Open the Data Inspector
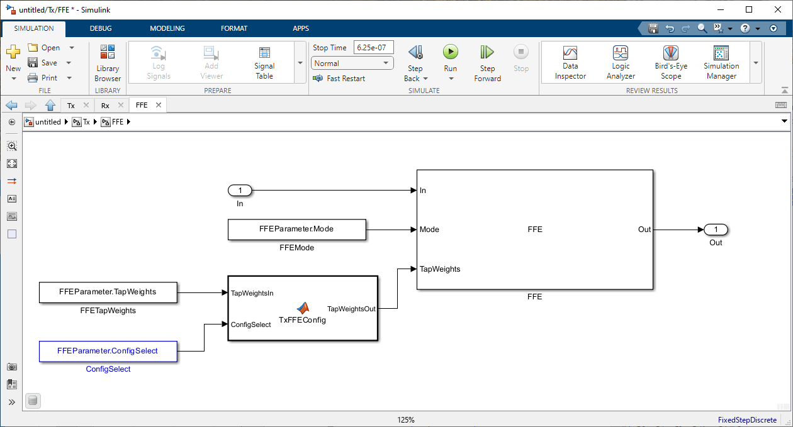The image size is (793, 427). click(570, 63)
